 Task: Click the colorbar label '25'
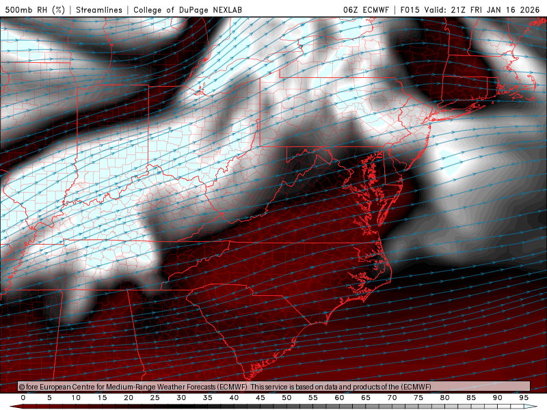click(x=155, y=398)
